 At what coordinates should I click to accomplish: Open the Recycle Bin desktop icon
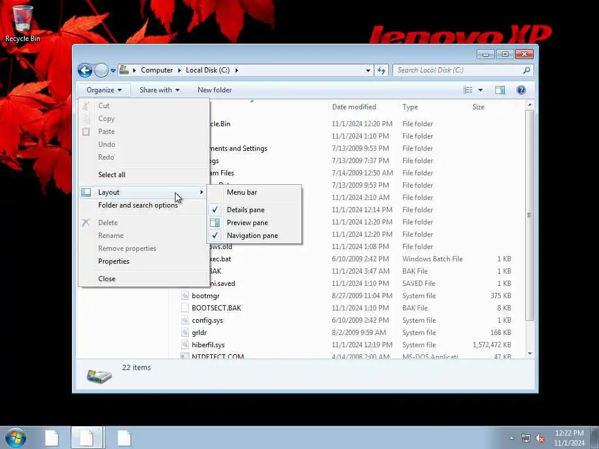pos(23,23)
